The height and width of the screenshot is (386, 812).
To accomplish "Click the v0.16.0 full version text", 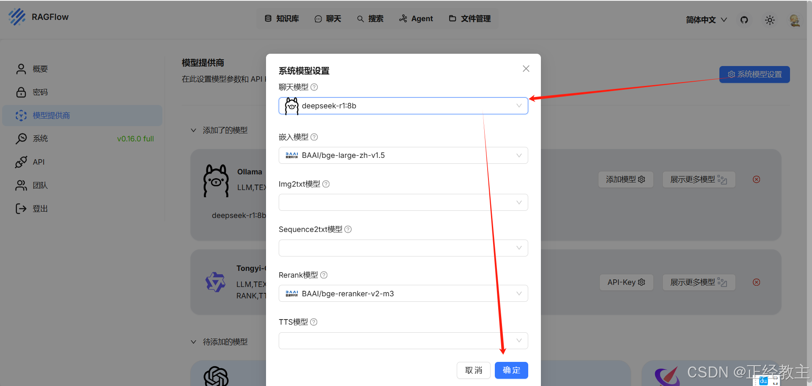I will point(135,139).
